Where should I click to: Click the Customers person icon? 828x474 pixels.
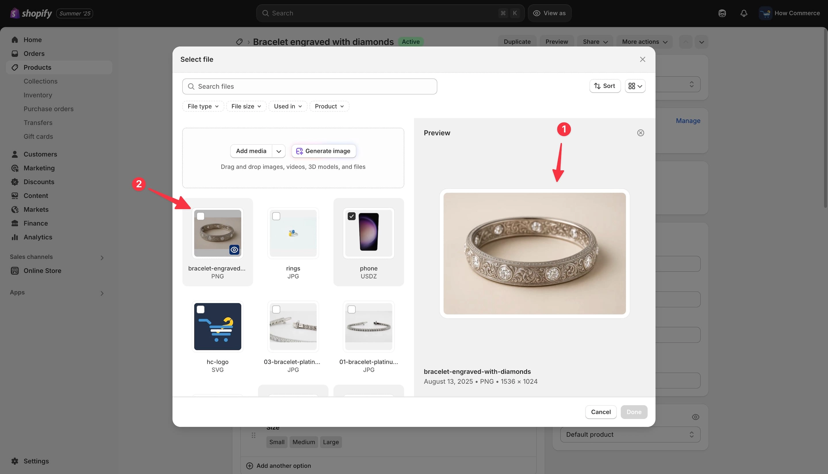point(15,154)
